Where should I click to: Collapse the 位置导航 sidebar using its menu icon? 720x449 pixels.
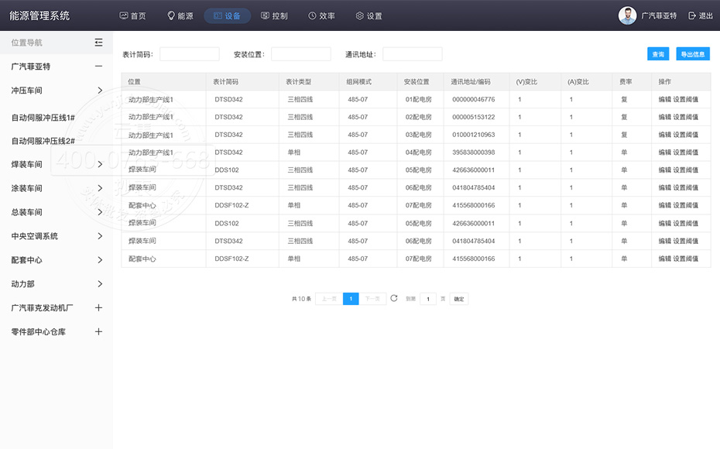tap(98, 43)
